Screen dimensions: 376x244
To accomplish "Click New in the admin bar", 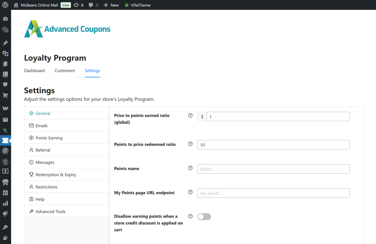I will point(111,5).
